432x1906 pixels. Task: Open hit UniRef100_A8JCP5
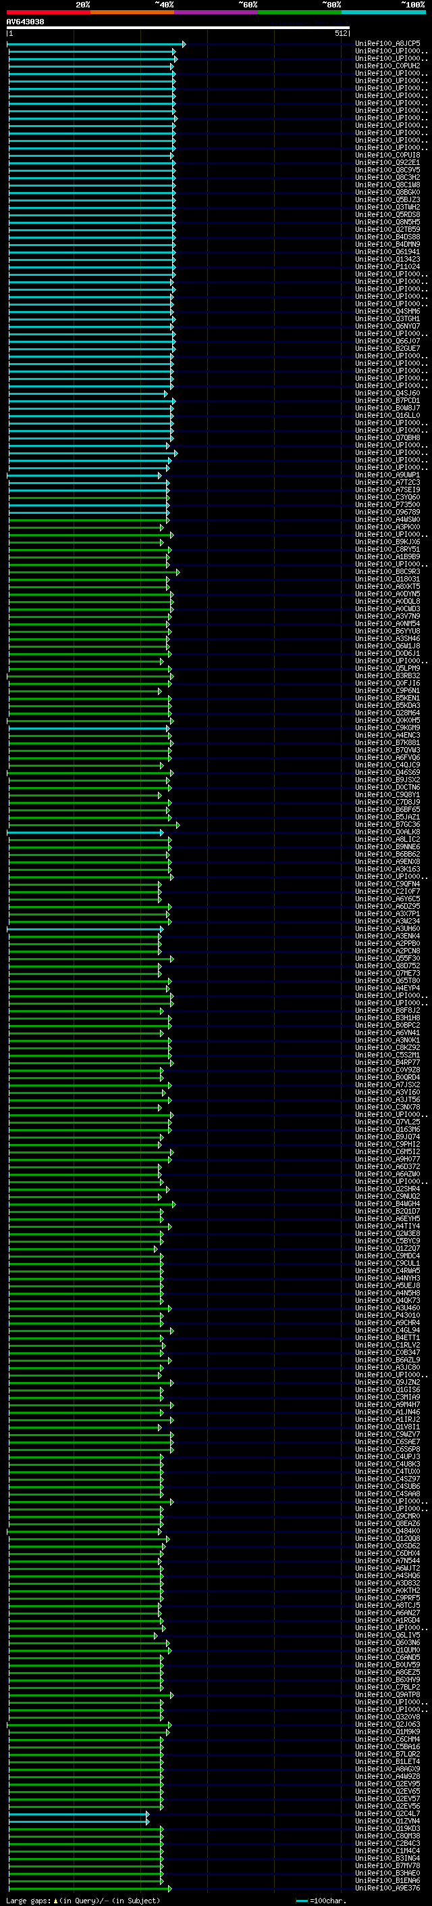(387, 44)
